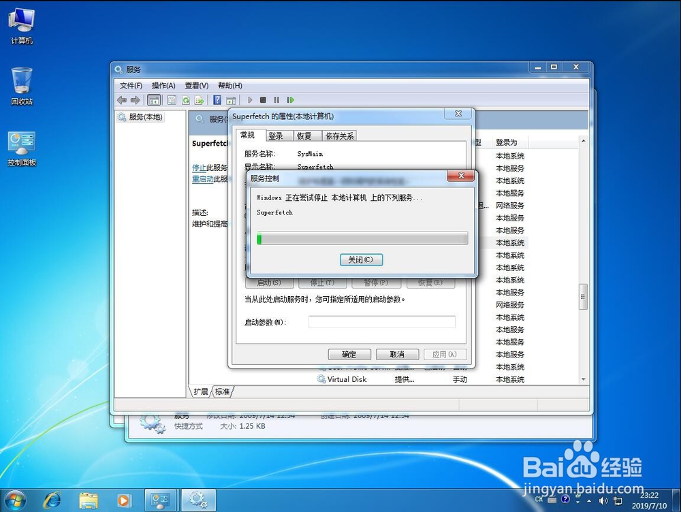Toggle the show/hide console tree icon
681x512 pixels.
(x=154, y=100)
